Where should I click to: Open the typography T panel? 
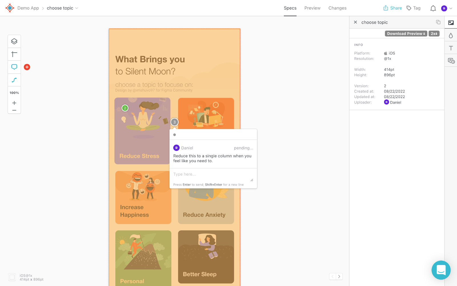pos(451,48)
